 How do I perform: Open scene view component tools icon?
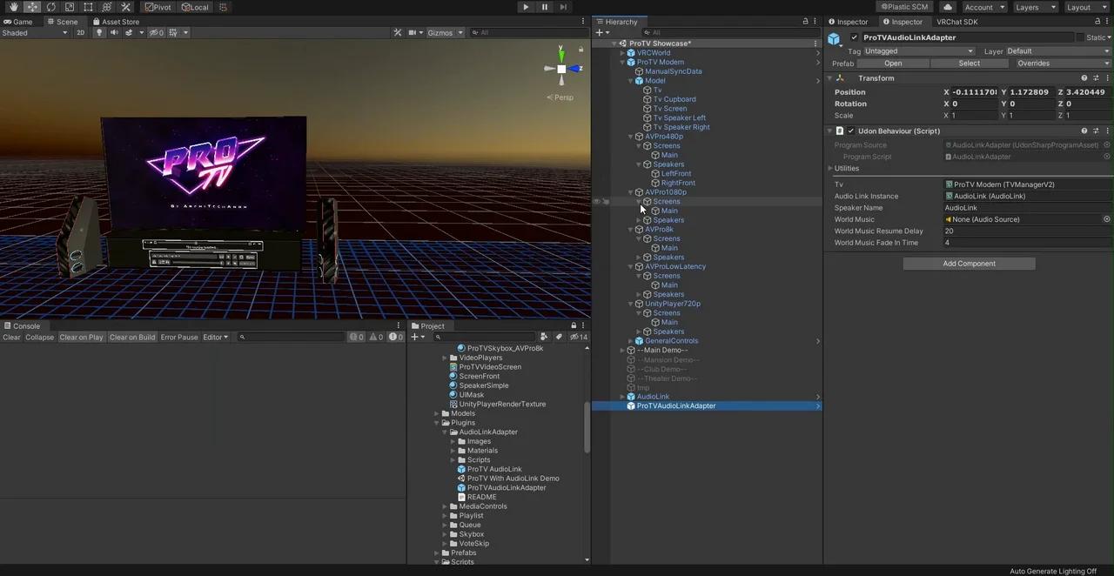(398, 33)
